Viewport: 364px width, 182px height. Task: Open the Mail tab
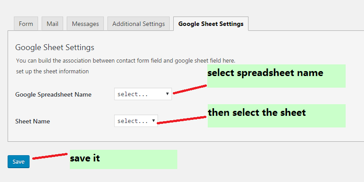[x=52, y=24]
